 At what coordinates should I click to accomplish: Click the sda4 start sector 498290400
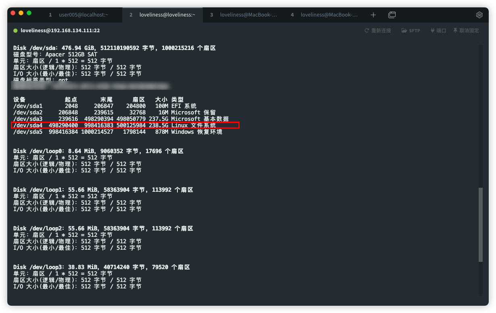pyautogui.click(x=63, y=125)
